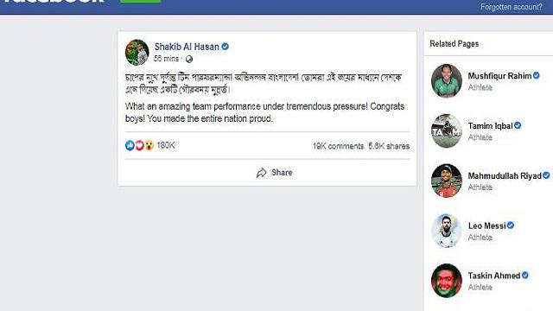Open Shakib Al Hasan's profile picture

pyautogui.click(x=137, y=53)
